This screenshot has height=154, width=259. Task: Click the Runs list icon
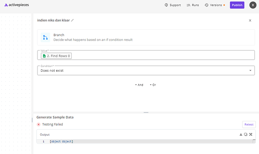pos(188,5)
